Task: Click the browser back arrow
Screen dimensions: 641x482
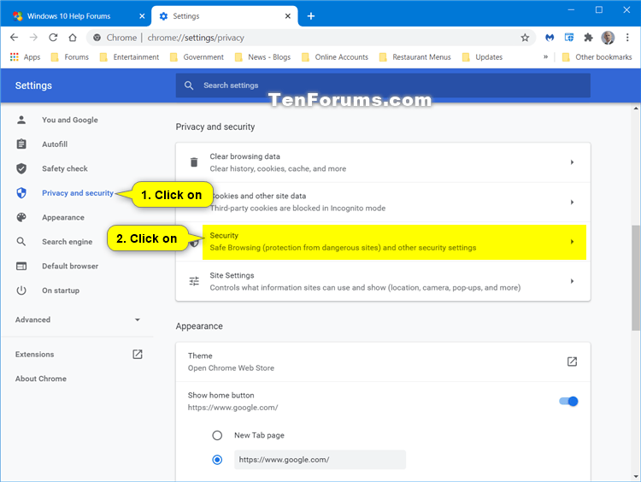Action: tap(14, 38)
